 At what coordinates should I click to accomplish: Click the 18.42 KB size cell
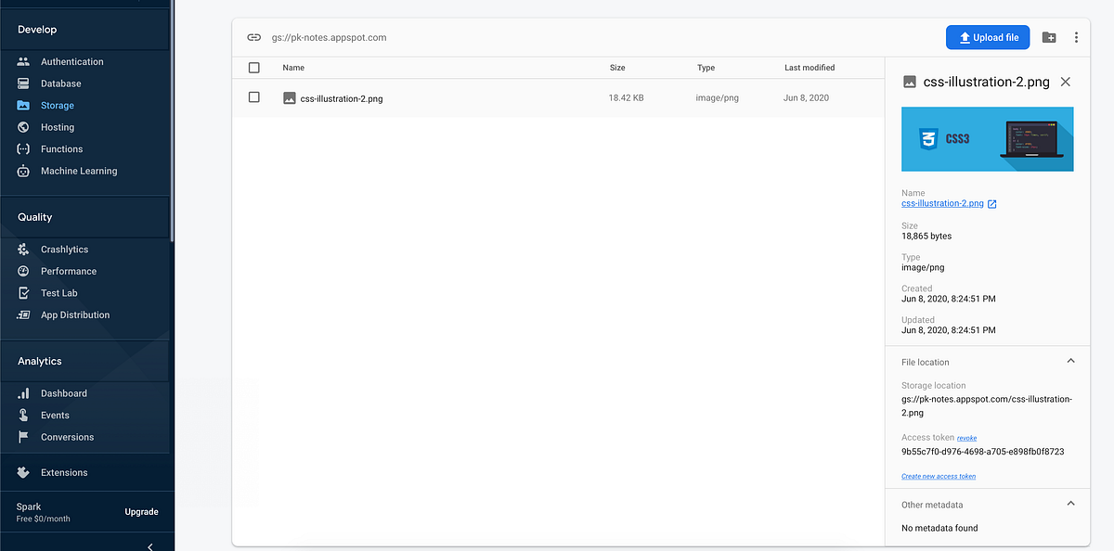627,97
